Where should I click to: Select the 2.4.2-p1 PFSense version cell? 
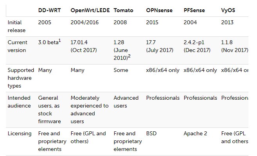[x=197, y=46]
